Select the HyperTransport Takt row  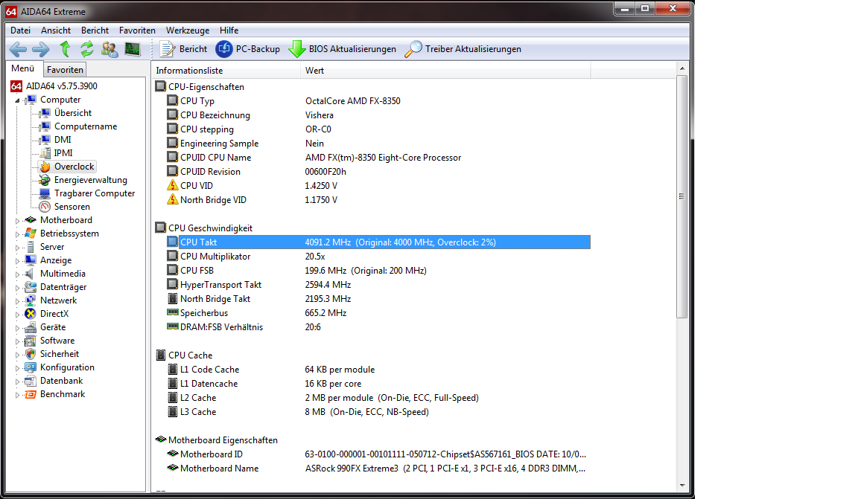coord(378,285)
